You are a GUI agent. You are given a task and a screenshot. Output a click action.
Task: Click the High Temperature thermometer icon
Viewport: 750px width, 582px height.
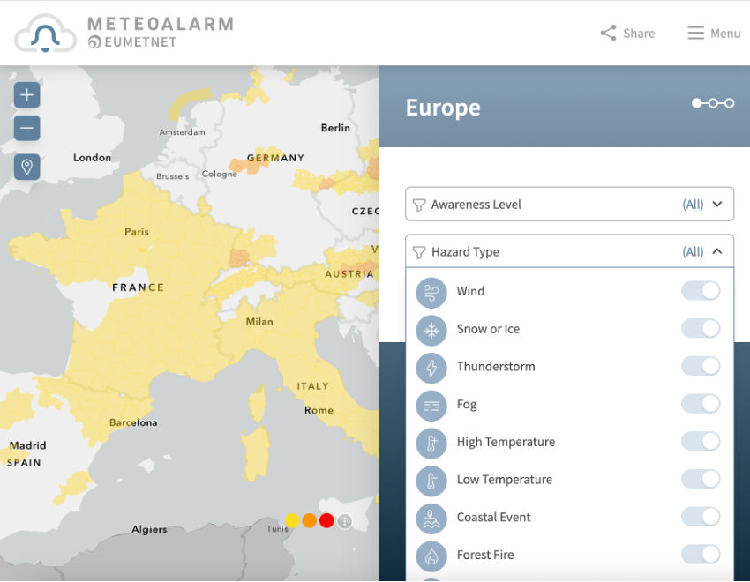pyautogui.click(x=431, y=444)
